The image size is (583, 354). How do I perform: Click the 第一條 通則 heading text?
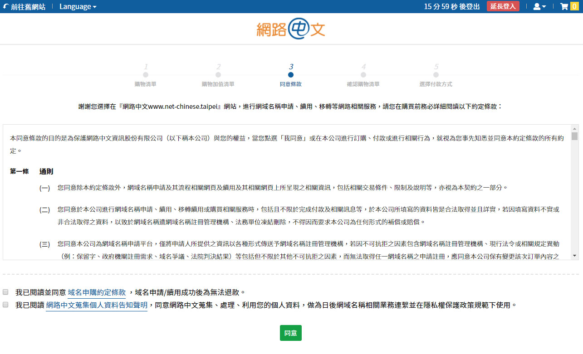(32, 171)
